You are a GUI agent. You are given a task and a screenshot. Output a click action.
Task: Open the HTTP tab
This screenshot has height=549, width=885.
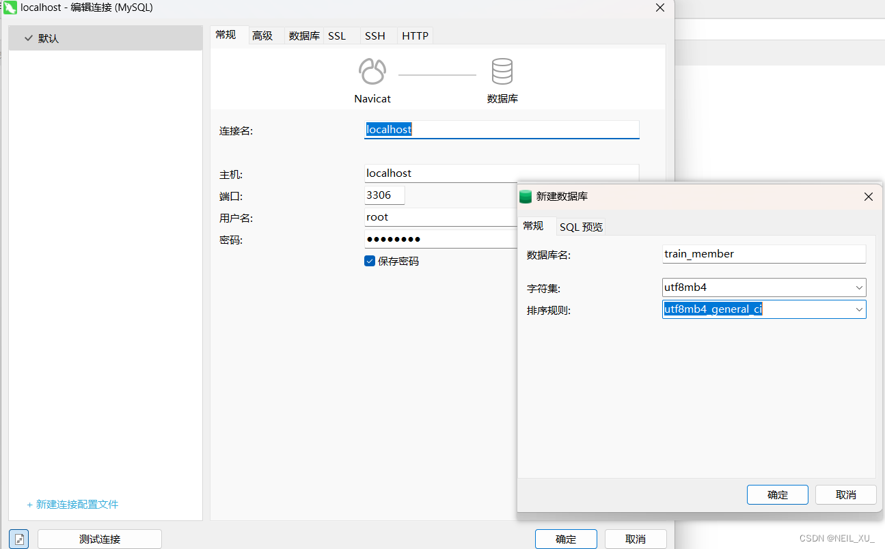coord(415,36)
